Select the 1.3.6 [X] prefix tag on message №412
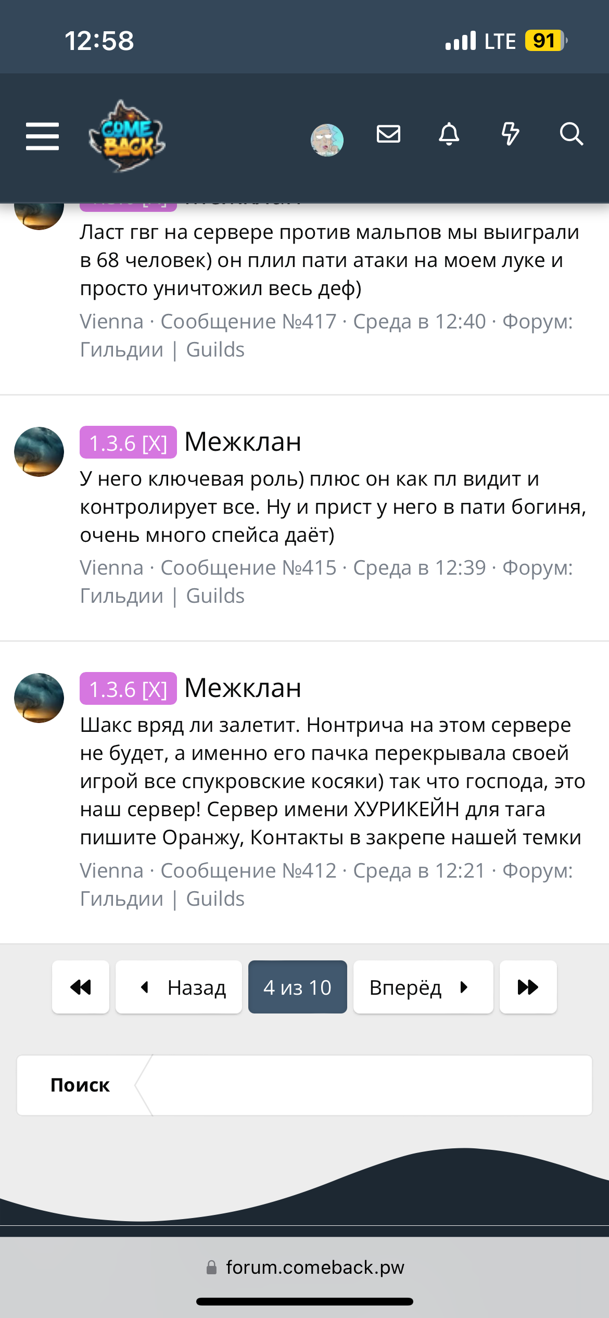 (x=128, y=689)
